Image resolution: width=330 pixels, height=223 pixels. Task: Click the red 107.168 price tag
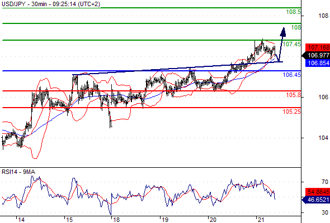[x=318, y=47]
